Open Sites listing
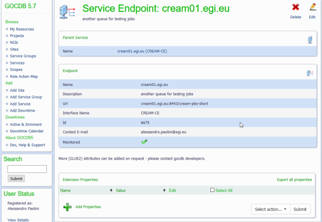 point(14,49)
